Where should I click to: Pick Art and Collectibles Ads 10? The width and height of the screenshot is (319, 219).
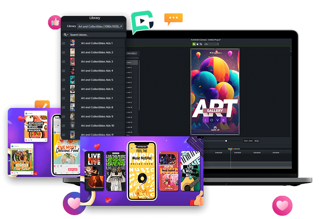97,125
